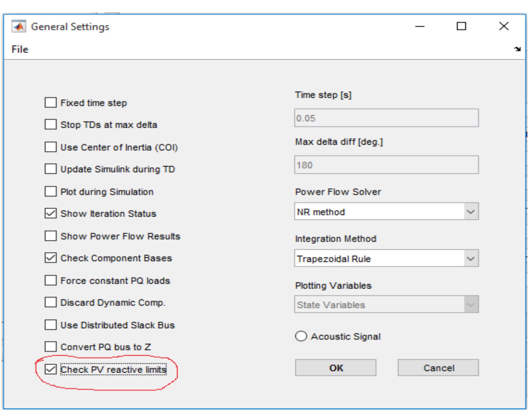Image resolution: width=529 pixels, height=414 pixels.
Task: Close the General Settings dialog
Action: click(504, 26)
